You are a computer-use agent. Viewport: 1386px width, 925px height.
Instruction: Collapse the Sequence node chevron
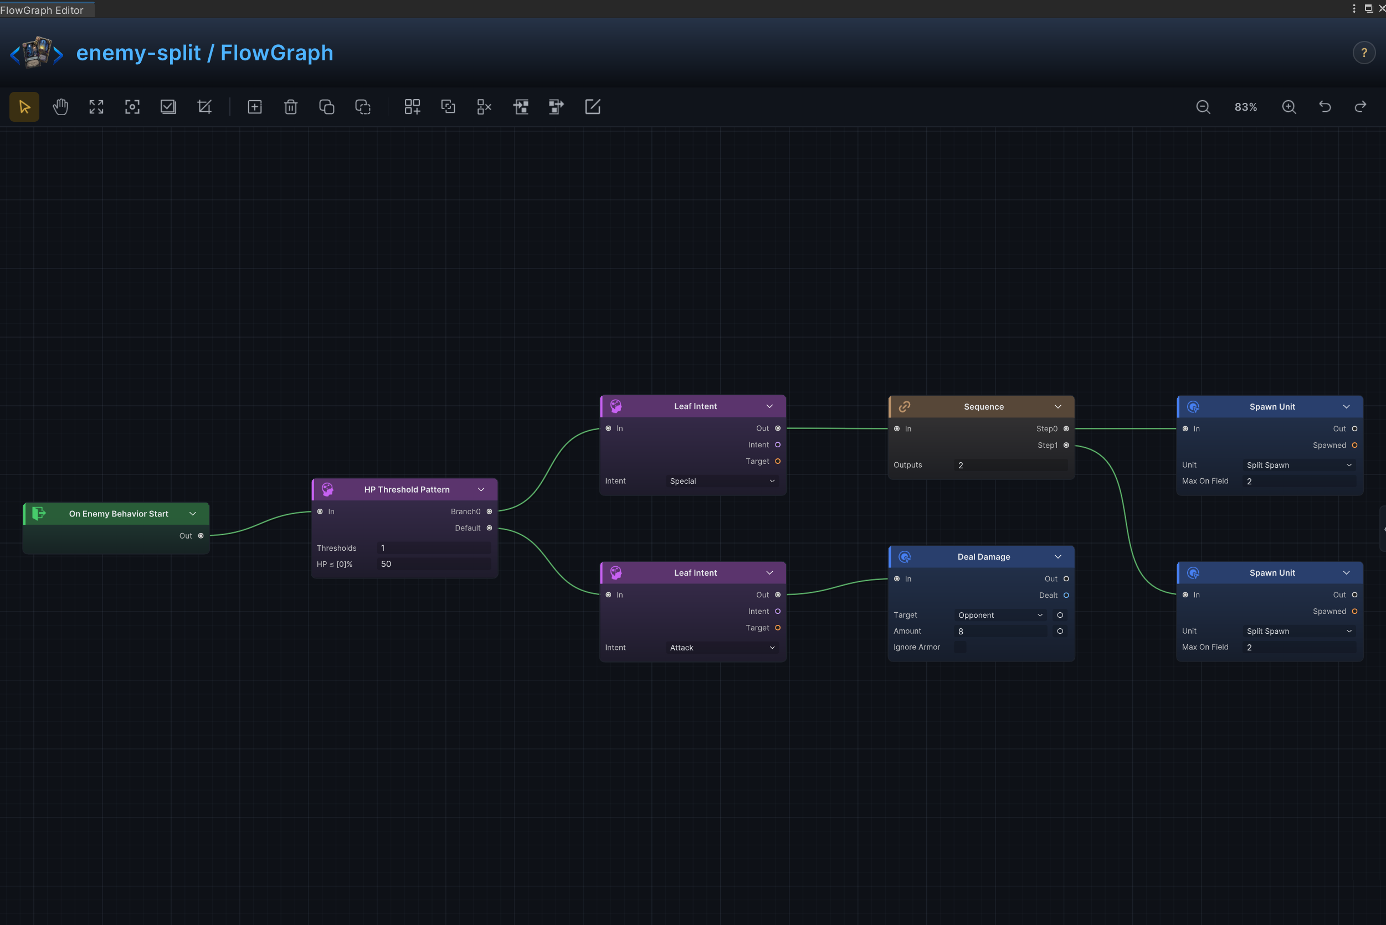click(1058, 406)
